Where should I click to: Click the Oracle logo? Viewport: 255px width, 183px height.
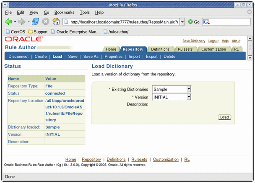pyautogui.click(x=24, y=39)
